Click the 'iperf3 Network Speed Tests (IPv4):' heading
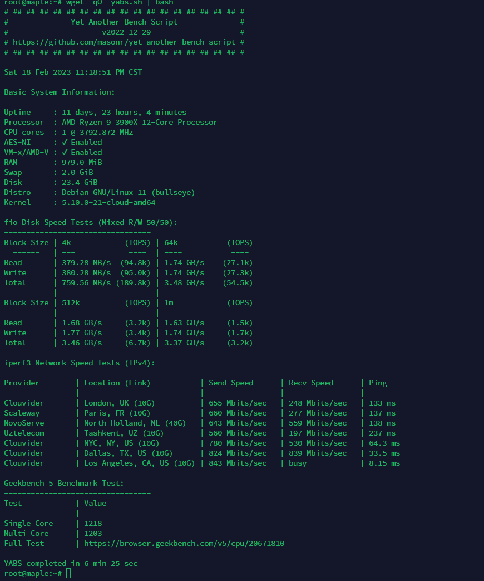 pos(80,363)
